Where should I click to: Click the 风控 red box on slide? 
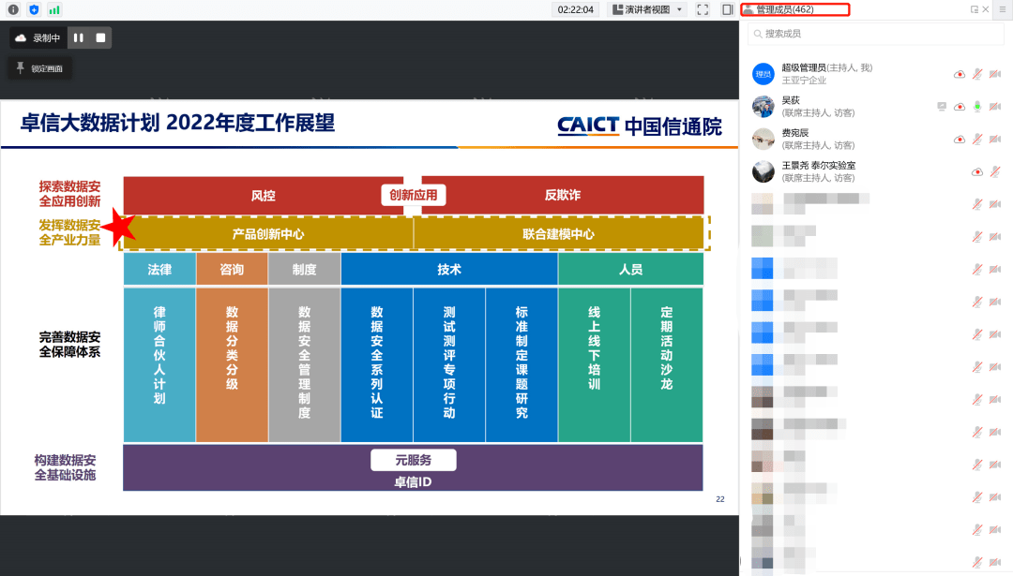coord(263,196)
